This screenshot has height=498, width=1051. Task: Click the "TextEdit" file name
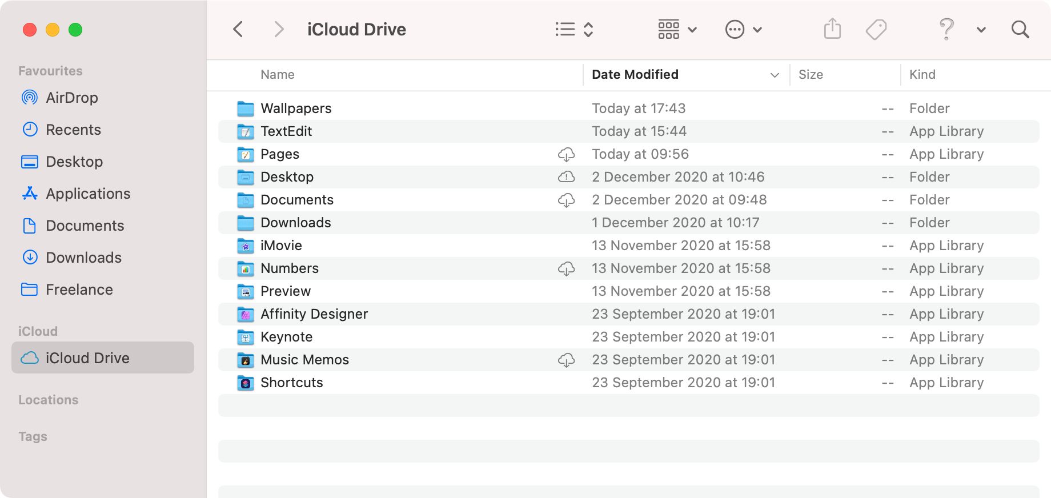(x=286, y=131)
